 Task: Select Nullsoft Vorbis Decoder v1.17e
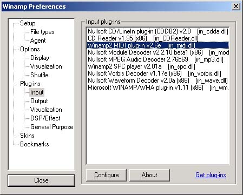click(158, 73)
